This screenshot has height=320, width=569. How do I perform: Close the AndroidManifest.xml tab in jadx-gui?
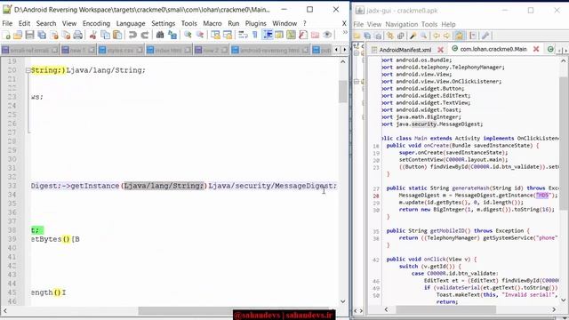pos(440,50)
